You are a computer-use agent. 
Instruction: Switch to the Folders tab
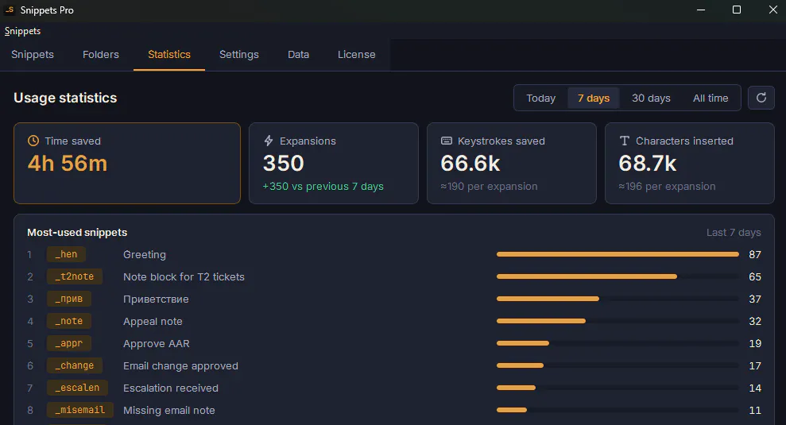101,55
